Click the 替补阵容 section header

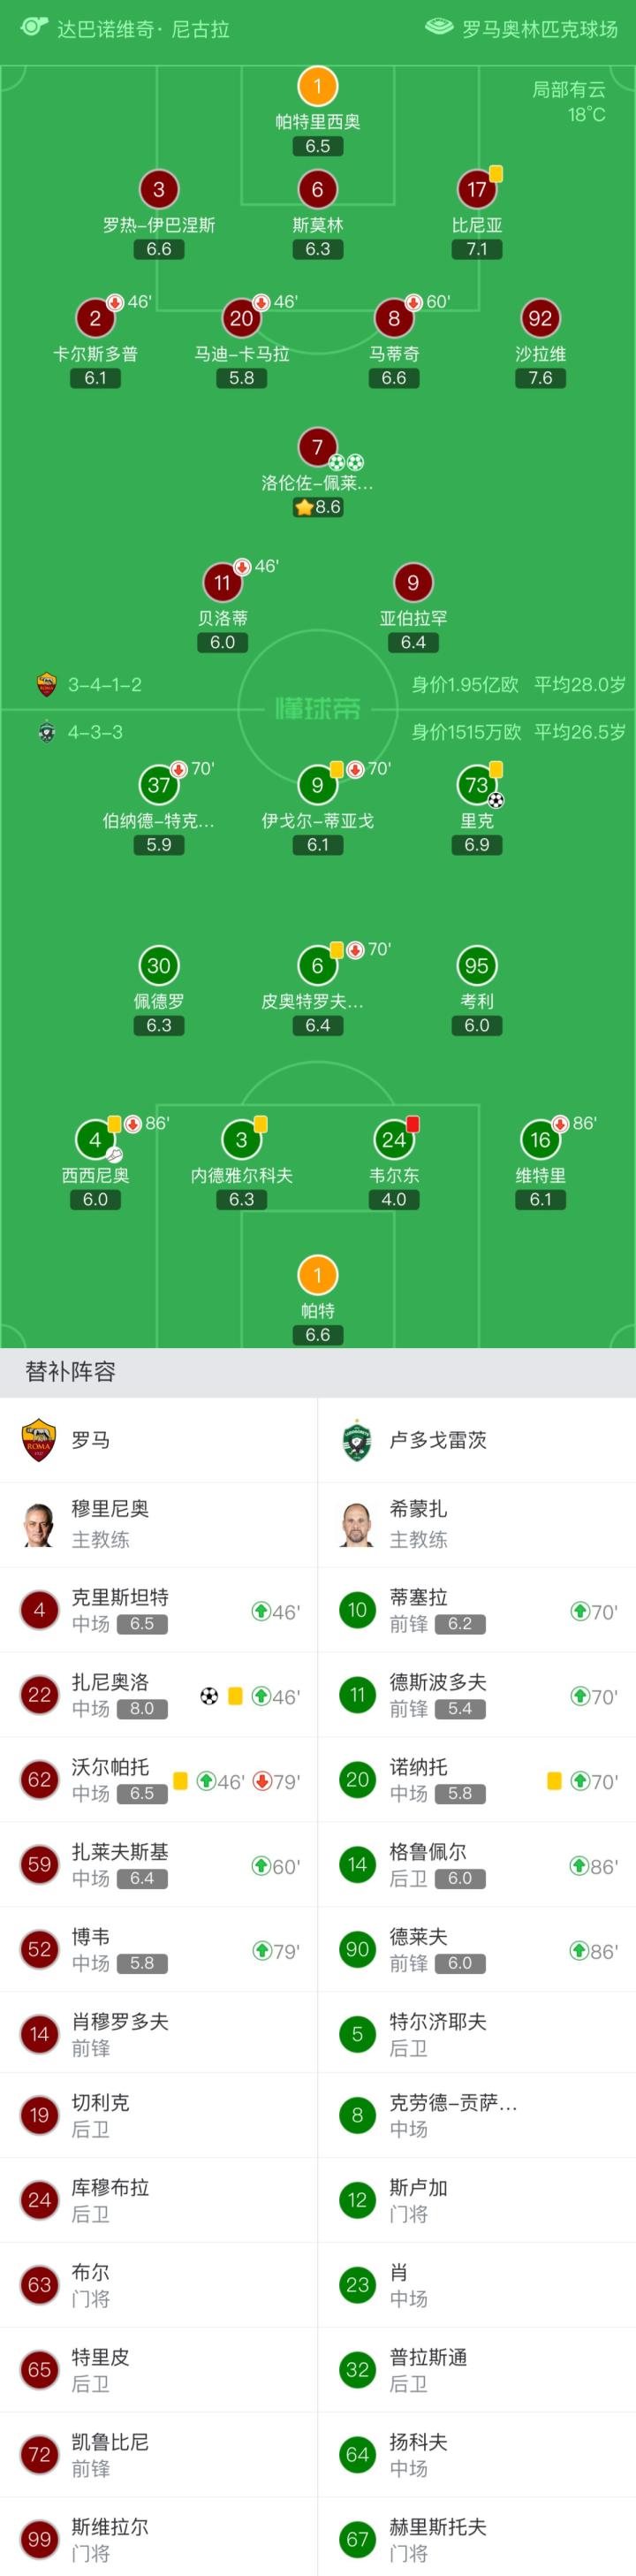click(x=70, y=1372)
